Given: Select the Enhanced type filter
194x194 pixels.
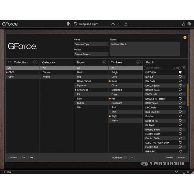Looking at the screenshot, I should coord(91,90).
